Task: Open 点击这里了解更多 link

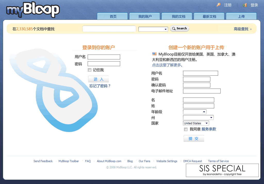Action: (167, 65)
